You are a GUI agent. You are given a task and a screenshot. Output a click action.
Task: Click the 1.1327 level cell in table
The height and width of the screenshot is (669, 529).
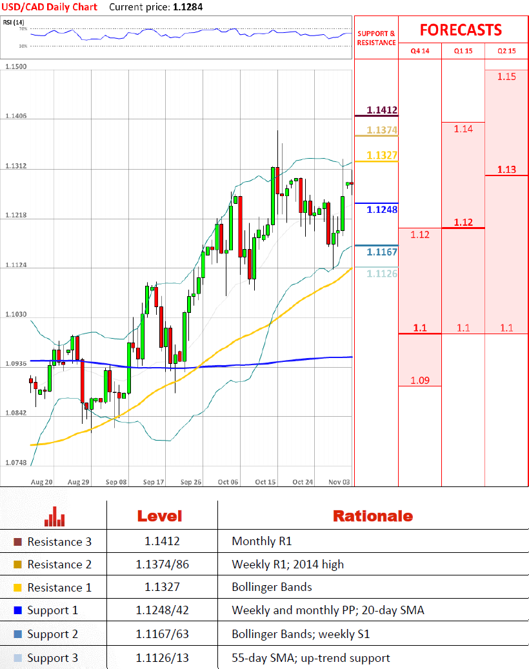[162, 587]
